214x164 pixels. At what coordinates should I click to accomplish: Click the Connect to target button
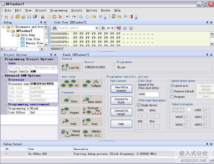(x=121, y=112)
